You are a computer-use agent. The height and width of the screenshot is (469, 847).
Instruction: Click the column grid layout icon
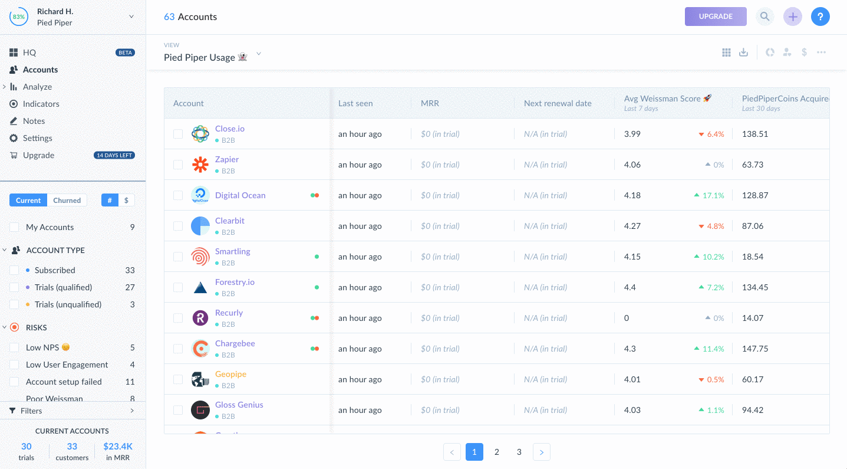pos(726,53)
